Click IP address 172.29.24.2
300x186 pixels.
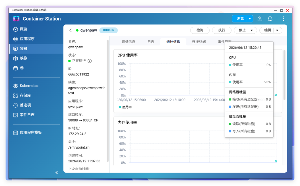[x=77, y=134]
